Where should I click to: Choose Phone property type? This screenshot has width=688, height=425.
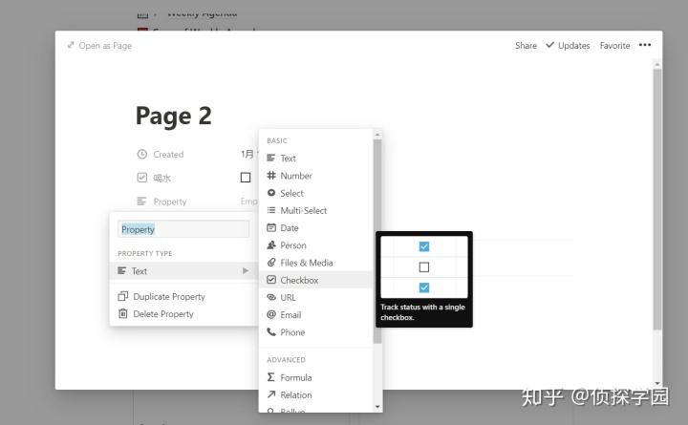pos(316,332)
